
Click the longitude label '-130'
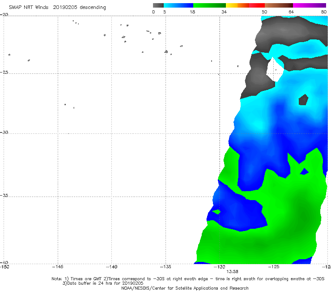219,267
